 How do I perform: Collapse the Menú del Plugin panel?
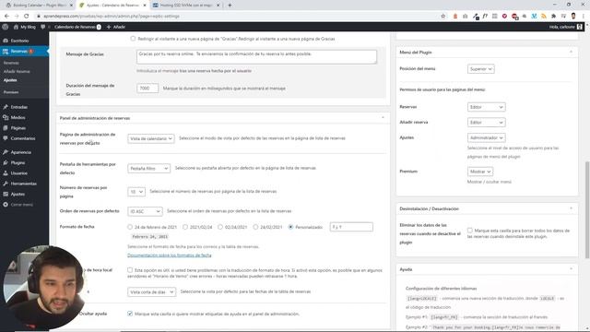coord(572,52)
